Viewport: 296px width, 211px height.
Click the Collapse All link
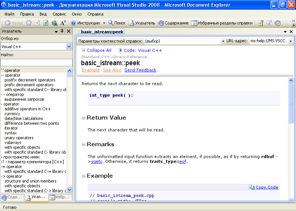(99, 50)
